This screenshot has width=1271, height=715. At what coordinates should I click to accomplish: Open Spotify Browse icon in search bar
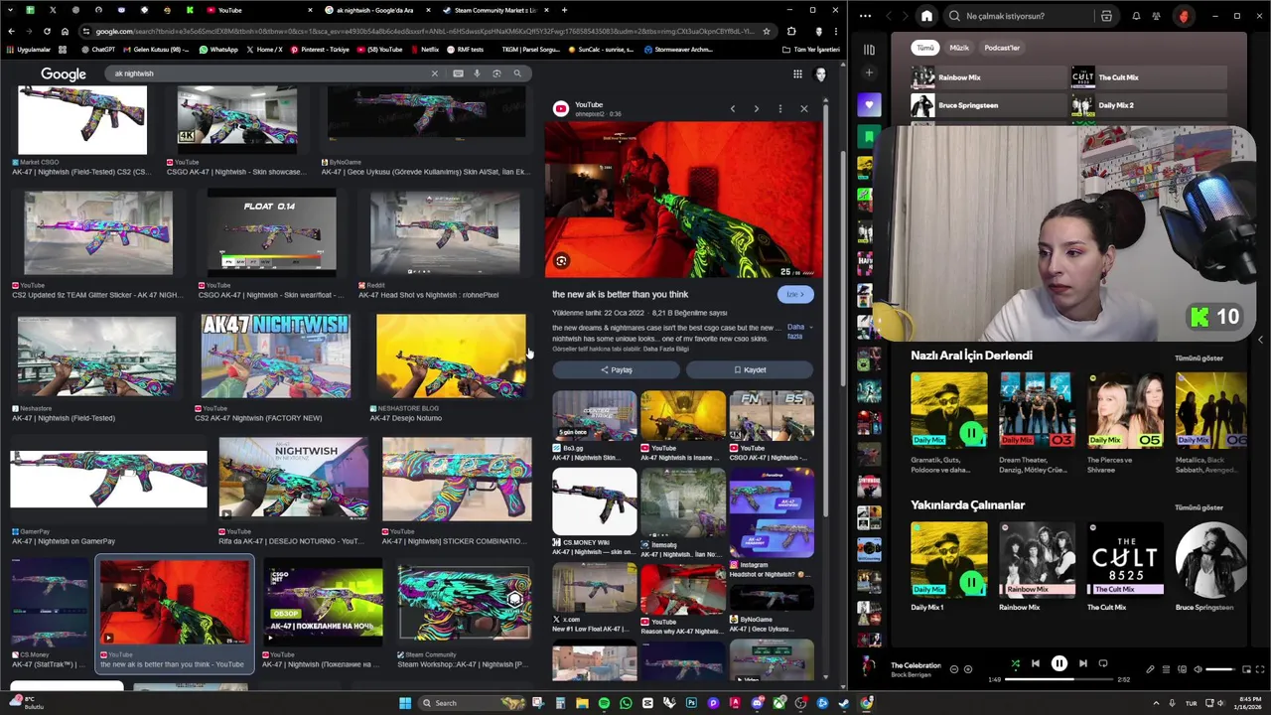(1106, 16)
